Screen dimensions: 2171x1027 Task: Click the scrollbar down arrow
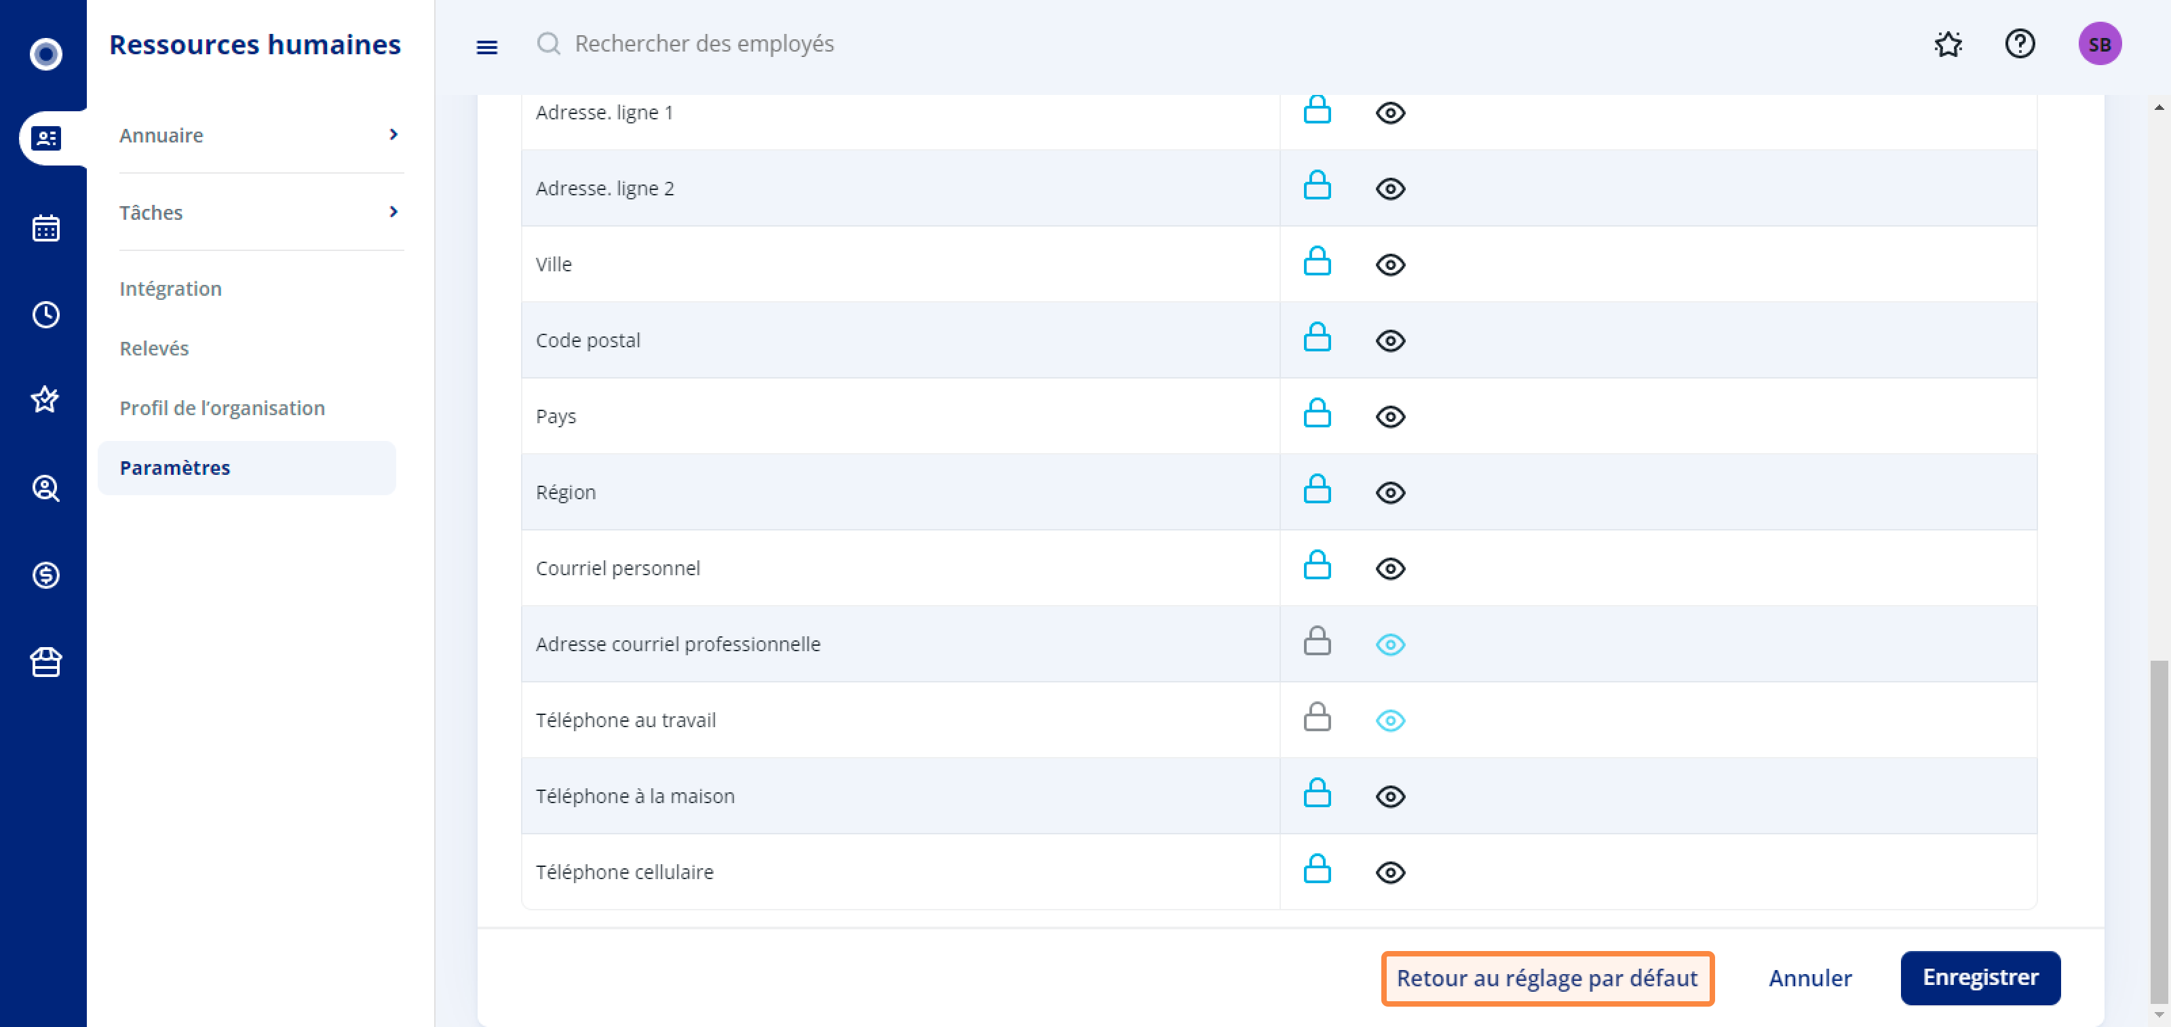pyautogui.click(x=2158, y=1014)
